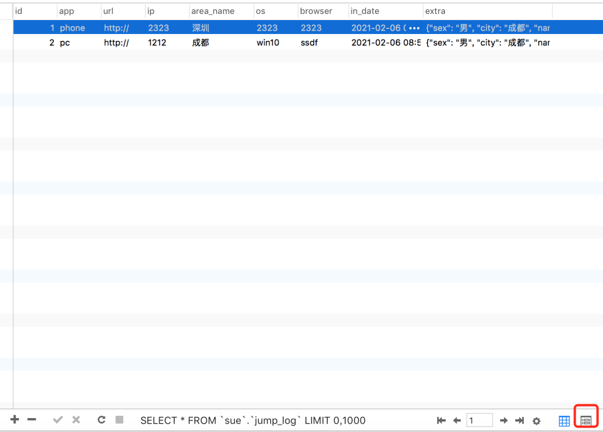This screenshot has width=603, height=432.
Task: Delete the selected record using the minus icon
Action: [32, 420]
